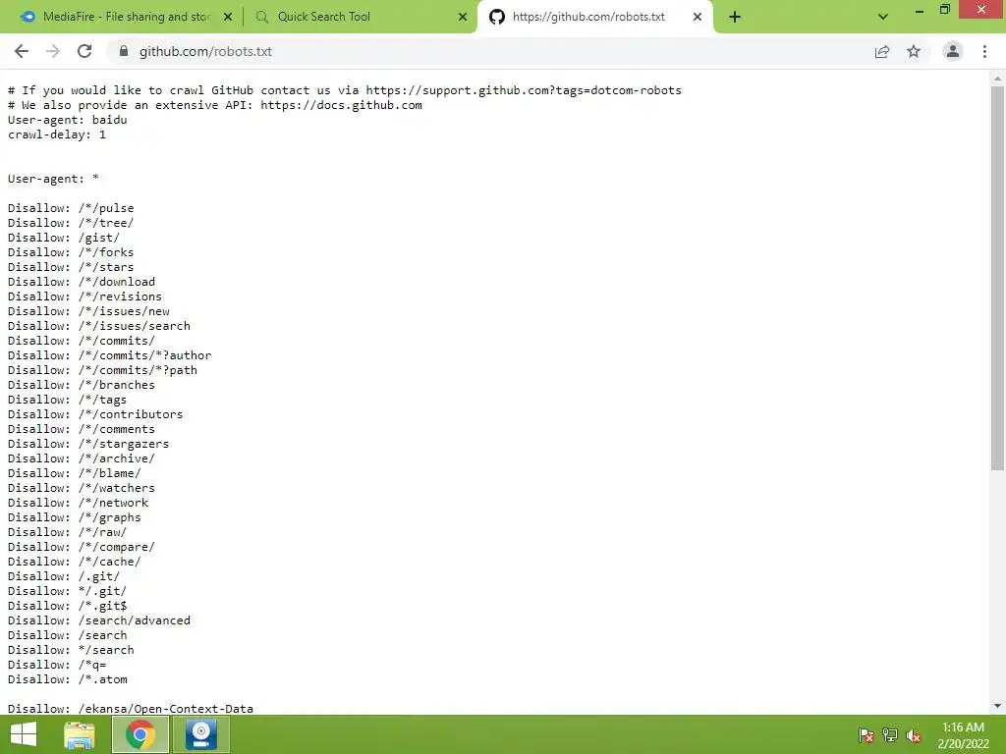1006x754 pixels.
Task: Click "Disallow: /*/archive/" line
Action: point(82,459)
